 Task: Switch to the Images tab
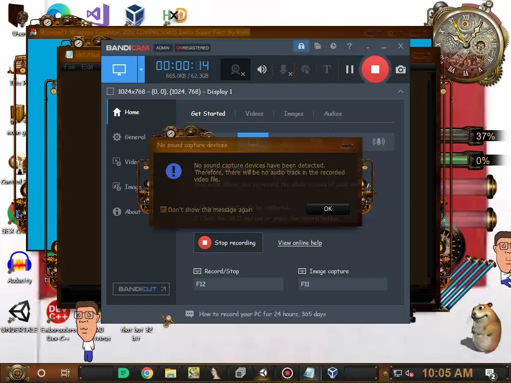tap(293, 113)
